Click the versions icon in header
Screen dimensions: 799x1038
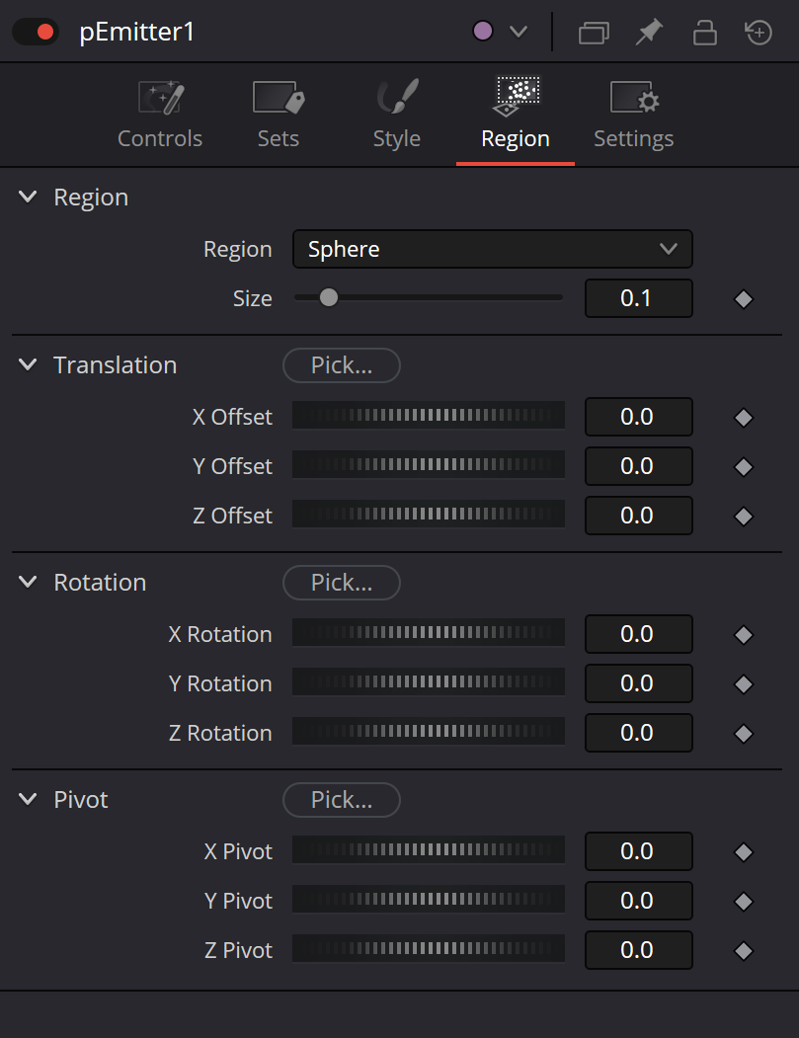(x=594, y=32)
